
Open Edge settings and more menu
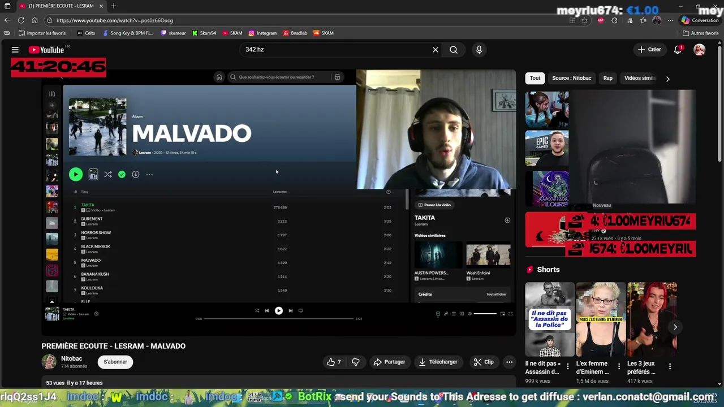[670, 20]
